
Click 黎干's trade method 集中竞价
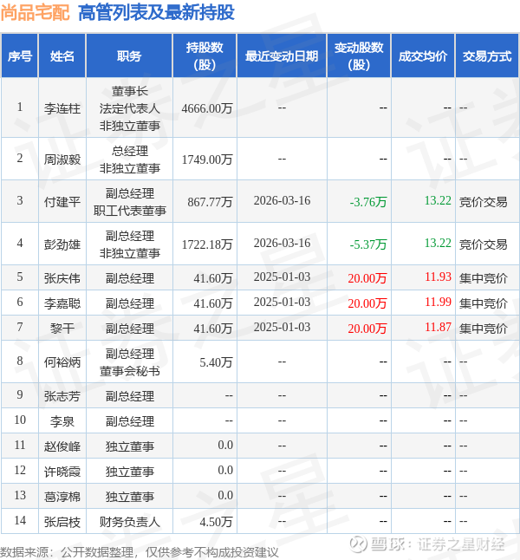pyautogui.click(x=484, y=329)
